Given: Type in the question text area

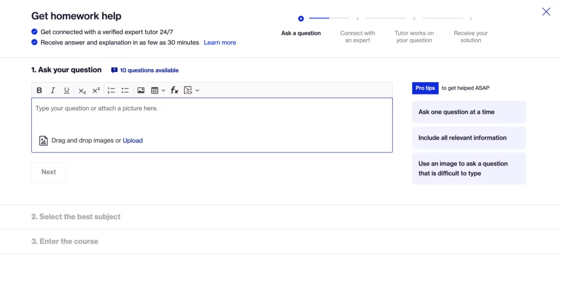Looking at the screenshot, I should tap(211, 118).
